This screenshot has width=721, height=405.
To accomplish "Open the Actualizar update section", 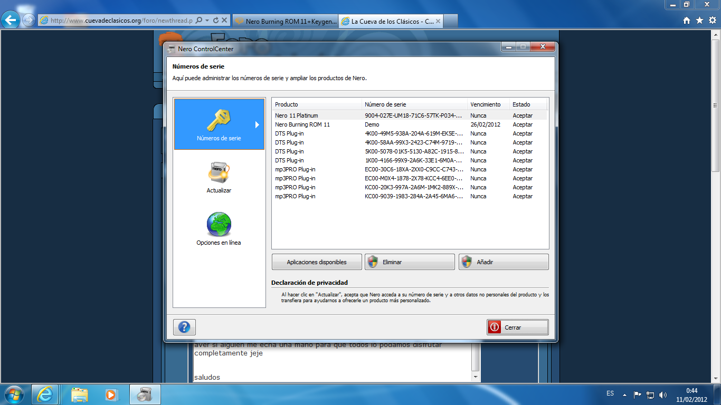I will pos(219,173).
